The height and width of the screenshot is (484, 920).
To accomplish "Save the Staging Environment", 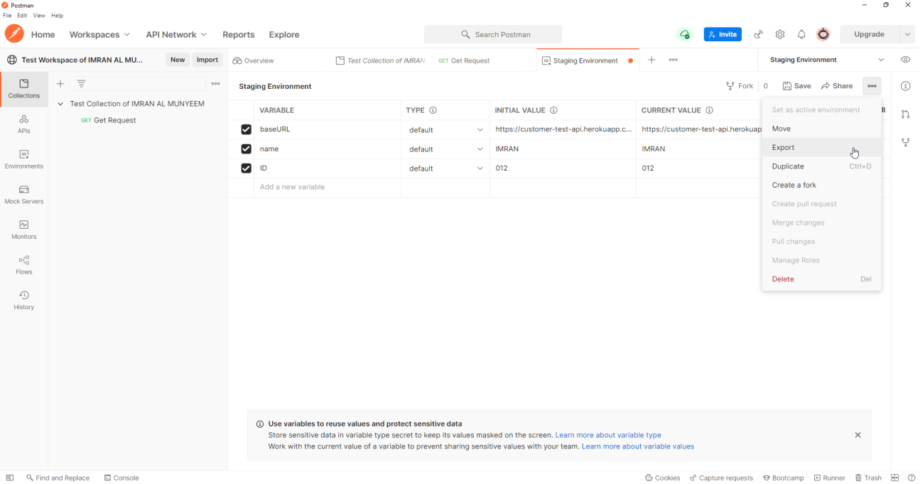I will (x=797, y=86).
